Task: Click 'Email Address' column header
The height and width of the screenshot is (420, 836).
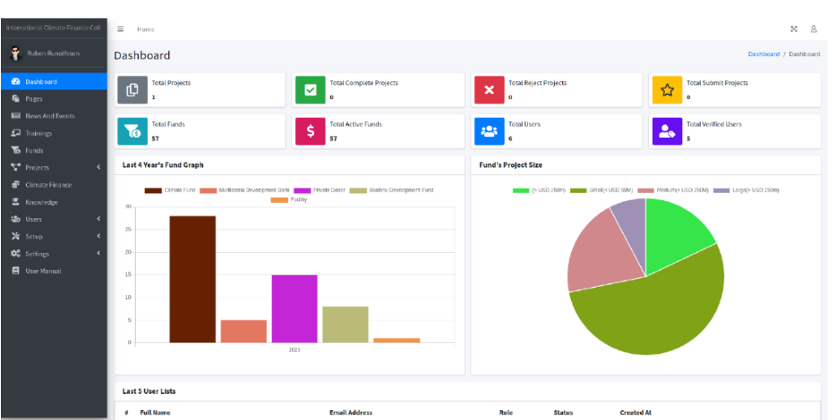Action: click(x=351, y=413)
